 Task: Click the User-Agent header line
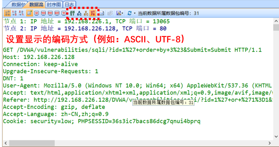(x=138, y=86)
